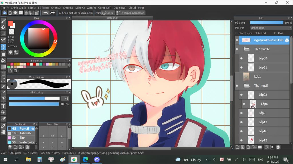Click the red foreground color swatch
293x164 pixels.
pos(11,23)
